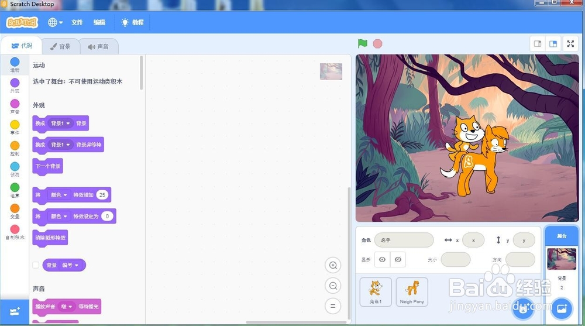Click the workspace backdrop watermark thumbnail
This screenshot has height=326, width=585.
(x=331, y=71)
